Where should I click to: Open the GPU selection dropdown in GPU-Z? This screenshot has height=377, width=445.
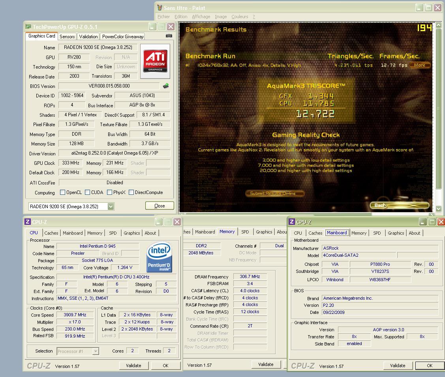[111, 206]
